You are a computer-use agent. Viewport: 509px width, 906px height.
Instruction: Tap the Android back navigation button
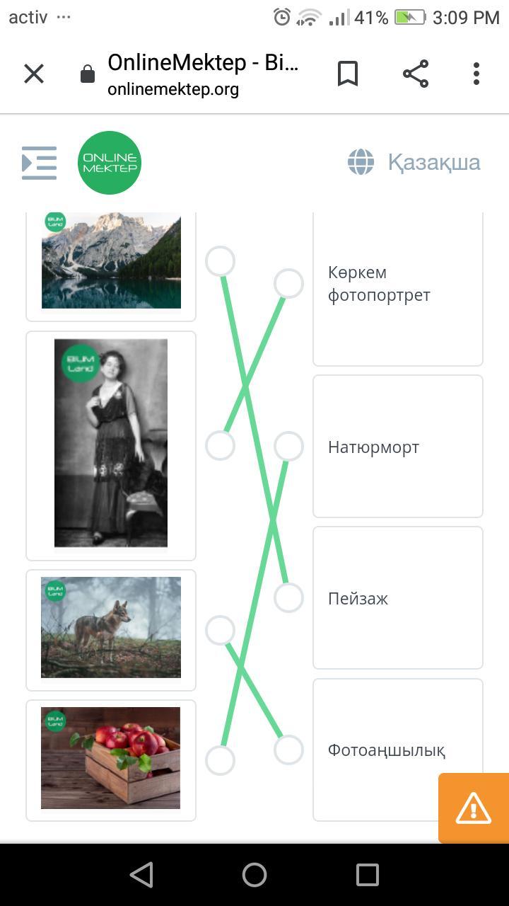(x=141, y=875)
